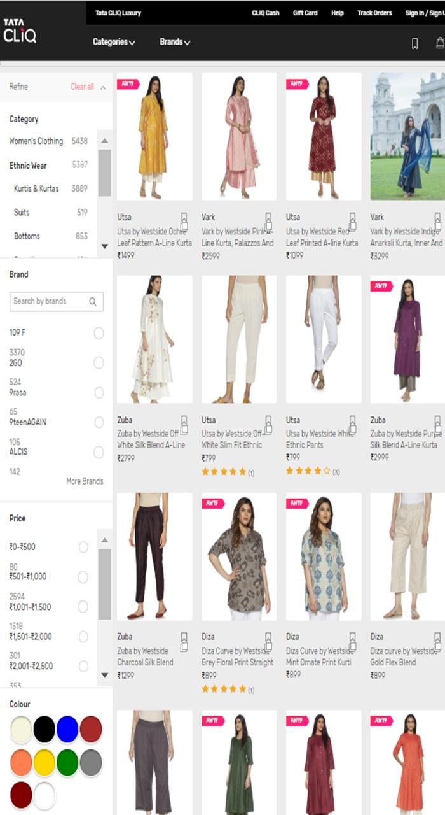This screenshot has width=445, height=815.
Task: Filter by blue colour swatch
Action: (67, 729)
